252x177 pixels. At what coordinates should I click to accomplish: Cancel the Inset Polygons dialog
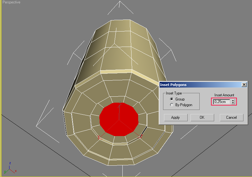pyautogui.click(x=231, y=117)
